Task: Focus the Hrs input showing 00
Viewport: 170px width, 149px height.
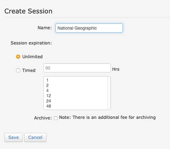Action: click(77, 68)
